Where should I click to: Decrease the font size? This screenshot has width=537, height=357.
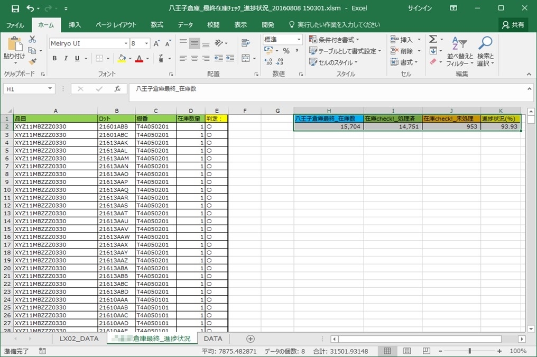(x=168, y=43)
